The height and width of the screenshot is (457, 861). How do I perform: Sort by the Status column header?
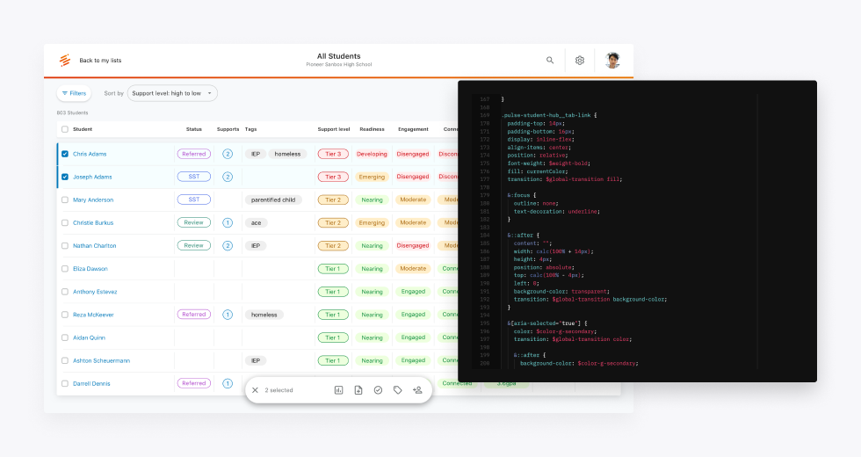point(194,129)
